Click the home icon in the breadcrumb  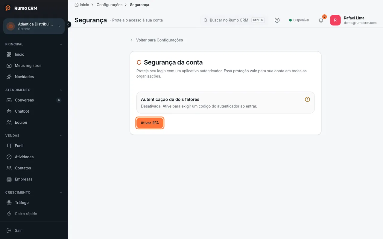point(77,5)
